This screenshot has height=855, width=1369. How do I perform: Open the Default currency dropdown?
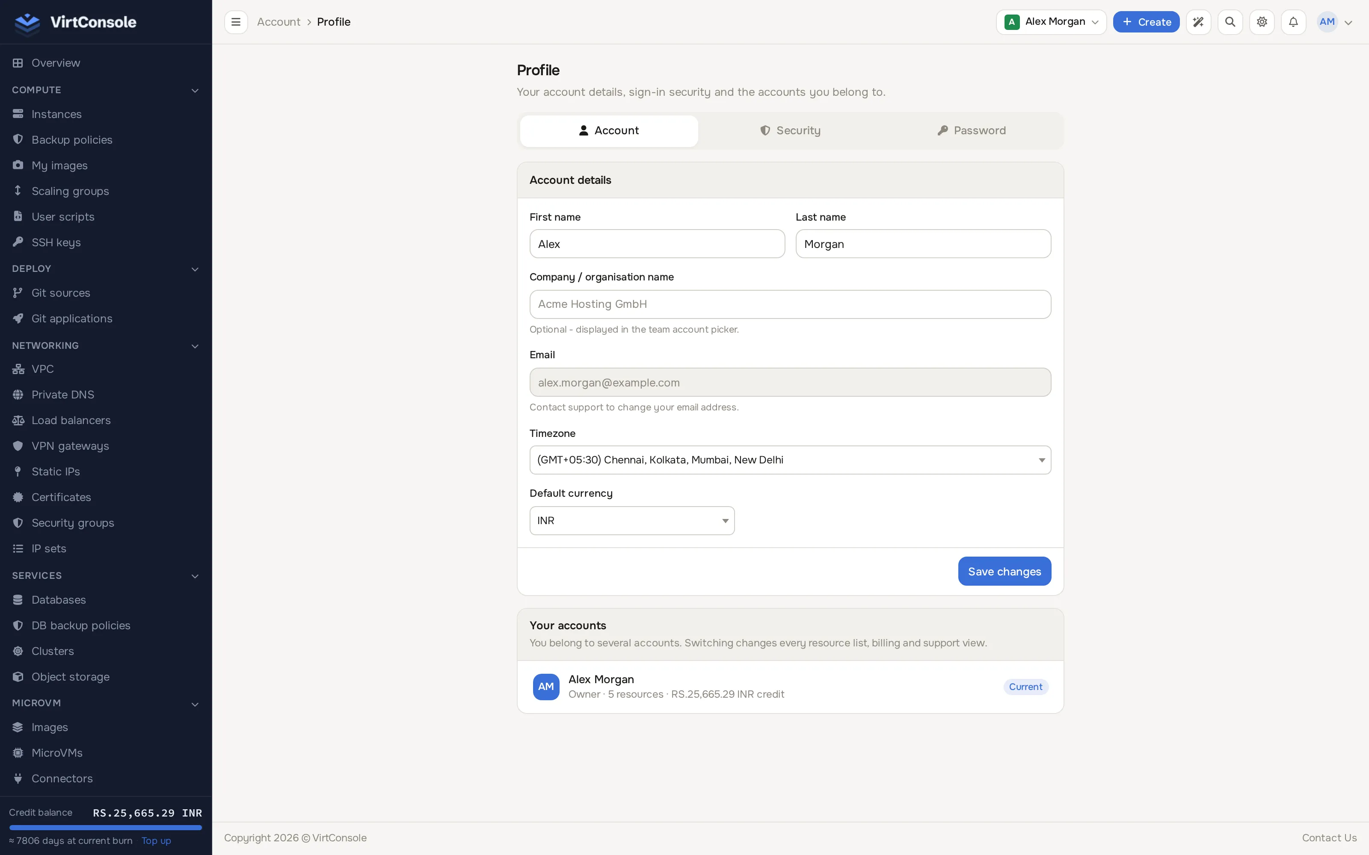tap(632, 520)
